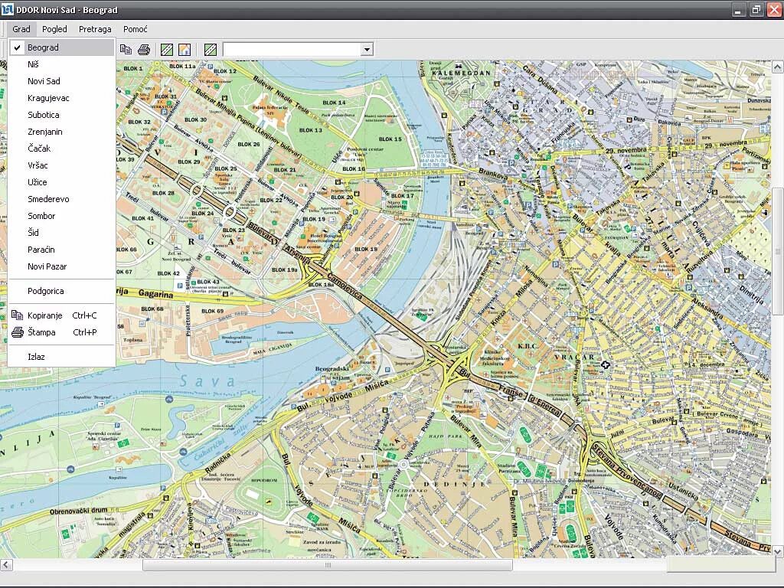
Task: Click the vertical scrollbar thumb
Action: click(778, 251)
